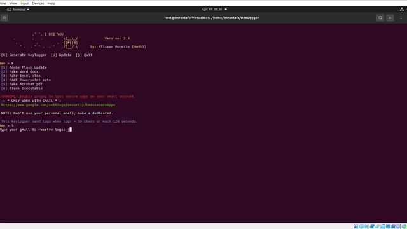Click the NOTE about dedicated email line
The width and height of the screenshot is (407, 229).
(x=57, y=113)
